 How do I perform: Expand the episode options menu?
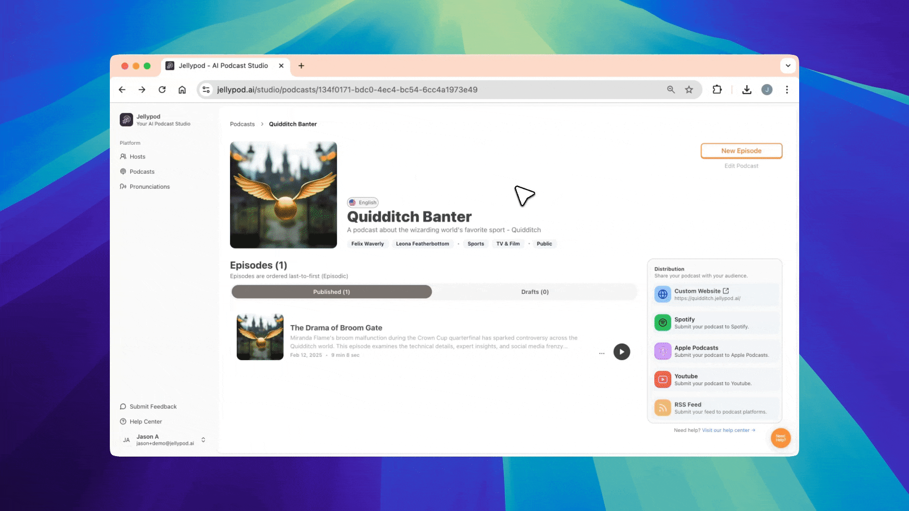pos(601,353)
